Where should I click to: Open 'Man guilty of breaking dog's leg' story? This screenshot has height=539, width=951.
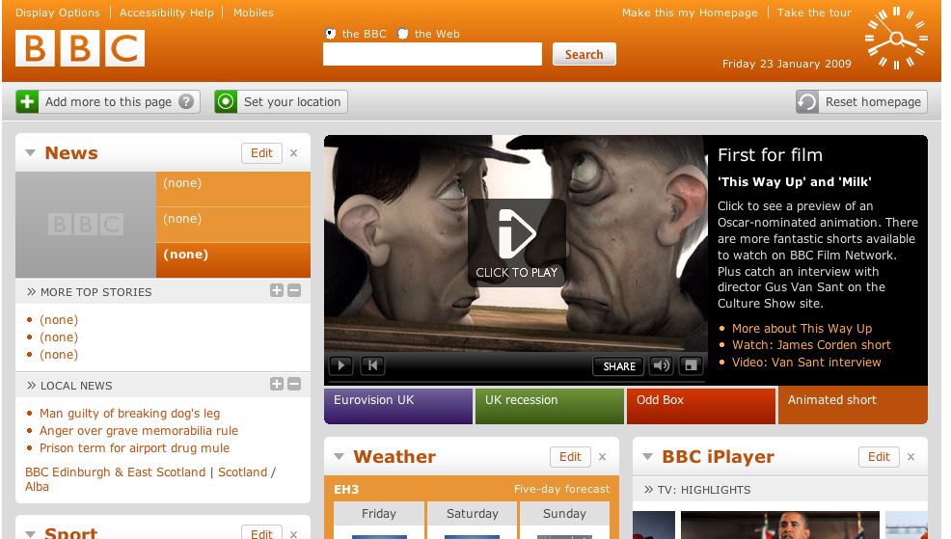130,414
